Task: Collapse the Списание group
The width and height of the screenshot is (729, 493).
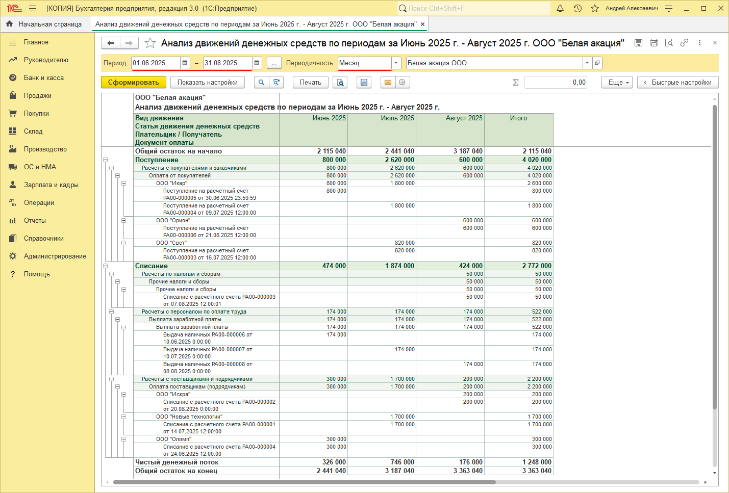Action: point(106,266)
